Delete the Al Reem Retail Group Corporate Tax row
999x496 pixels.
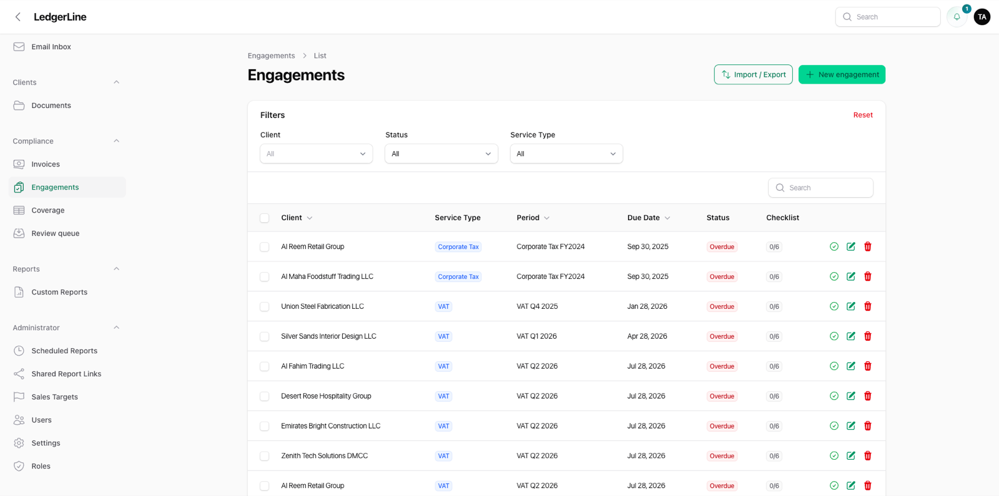pos(868,246)
